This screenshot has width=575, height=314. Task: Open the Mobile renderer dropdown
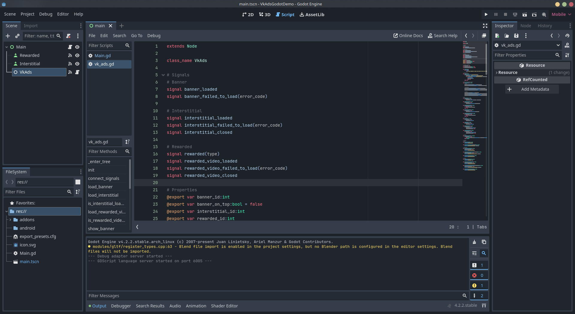coord(561,14)
